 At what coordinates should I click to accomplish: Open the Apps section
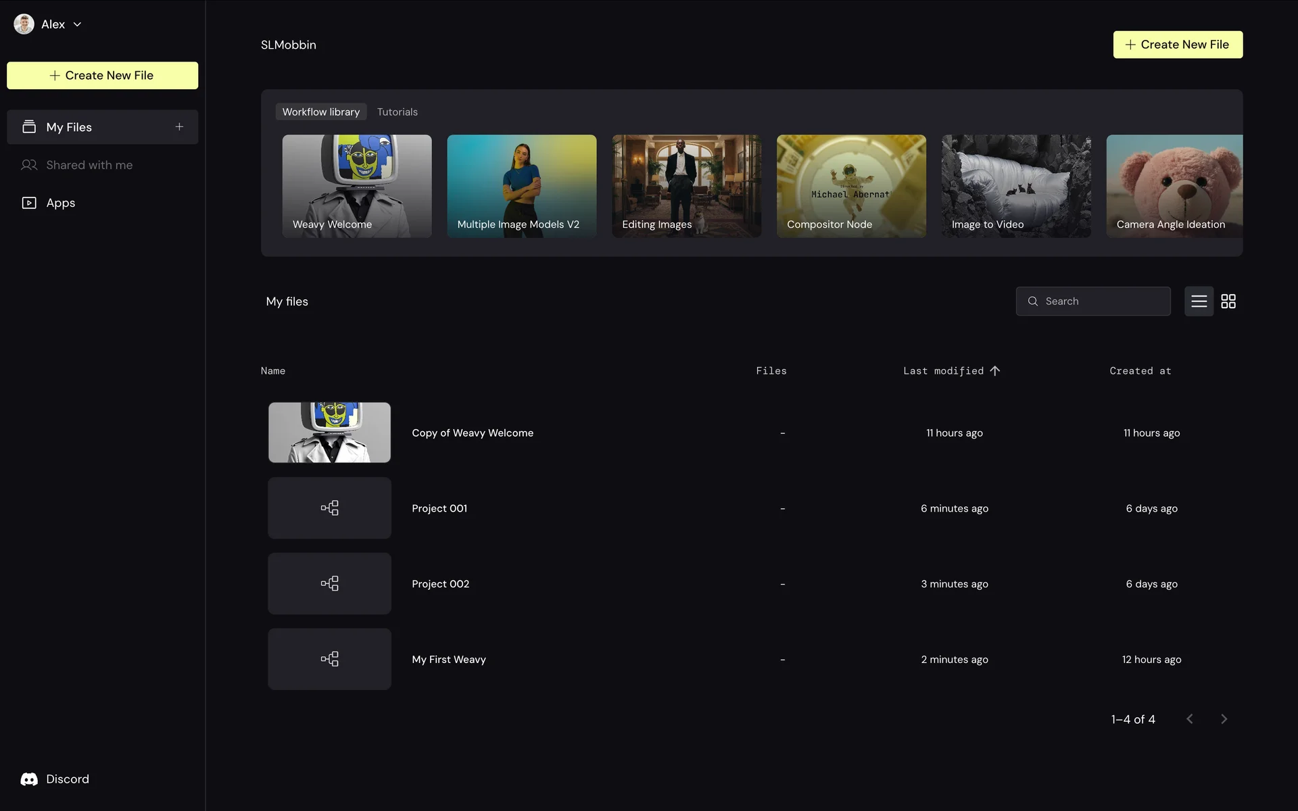tap(60, 203)
